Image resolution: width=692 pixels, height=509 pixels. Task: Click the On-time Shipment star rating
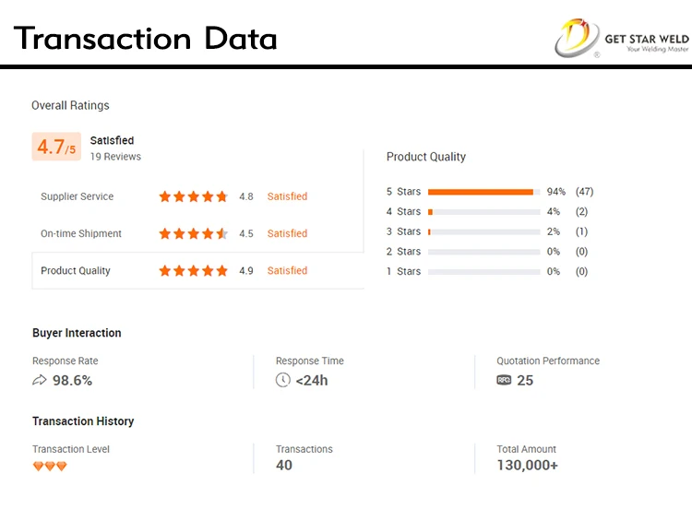193,234
